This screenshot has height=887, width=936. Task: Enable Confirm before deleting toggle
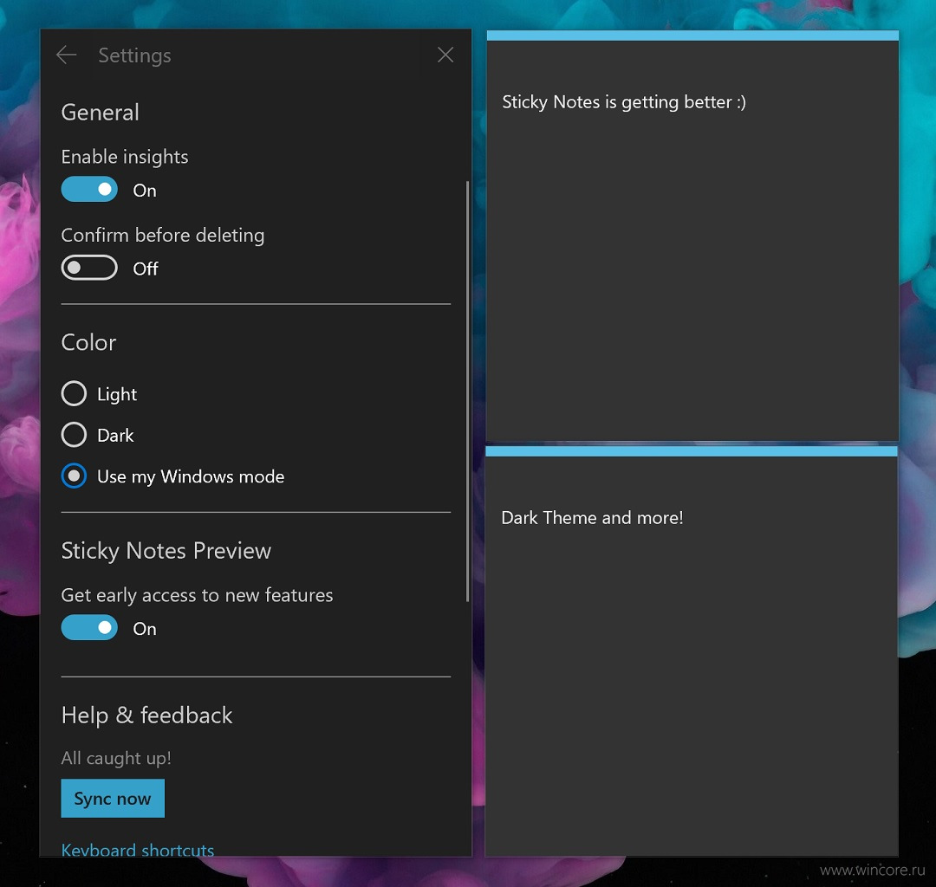[x=89, y=268]
